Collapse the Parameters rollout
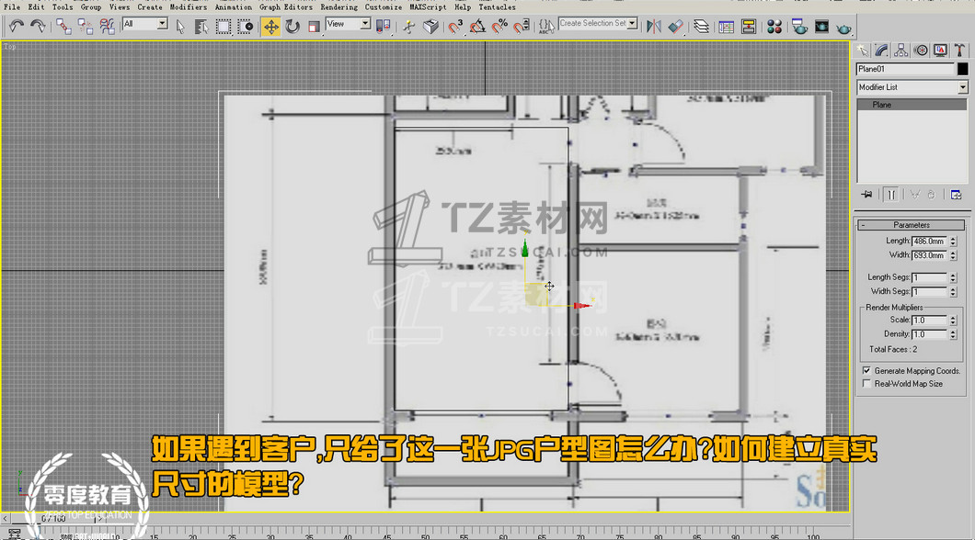The image size is (975, 540). (x=912, y=225)
